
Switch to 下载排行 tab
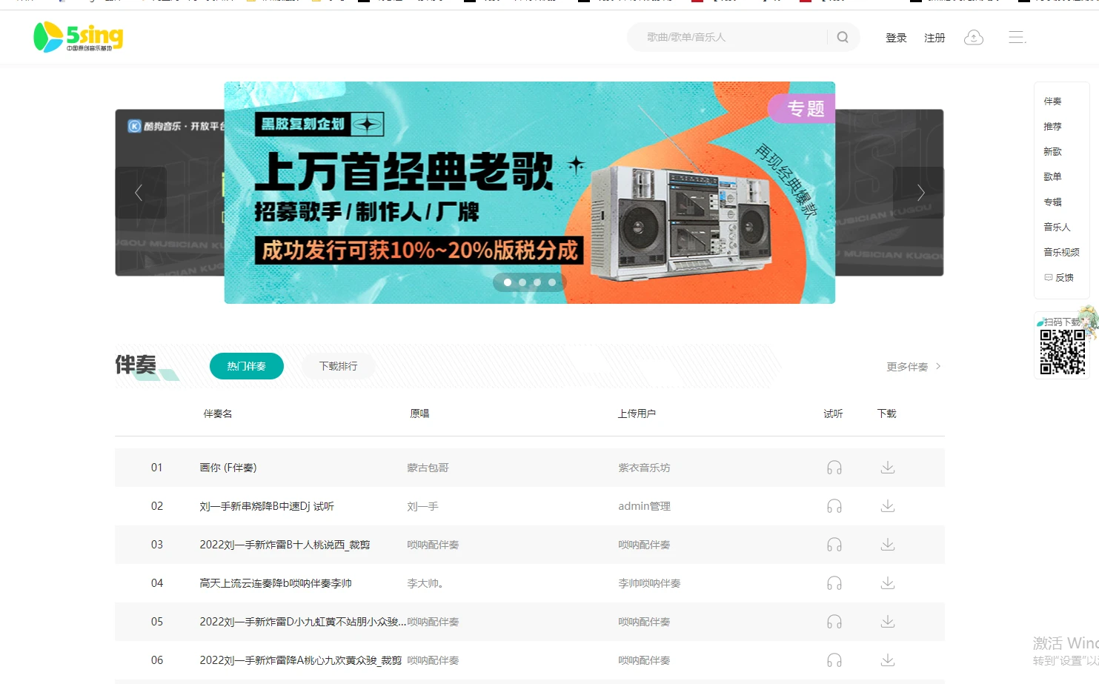point(338,366)
